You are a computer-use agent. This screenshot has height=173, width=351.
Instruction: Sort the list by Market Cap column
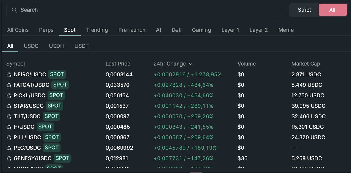(x=306, y=64)
